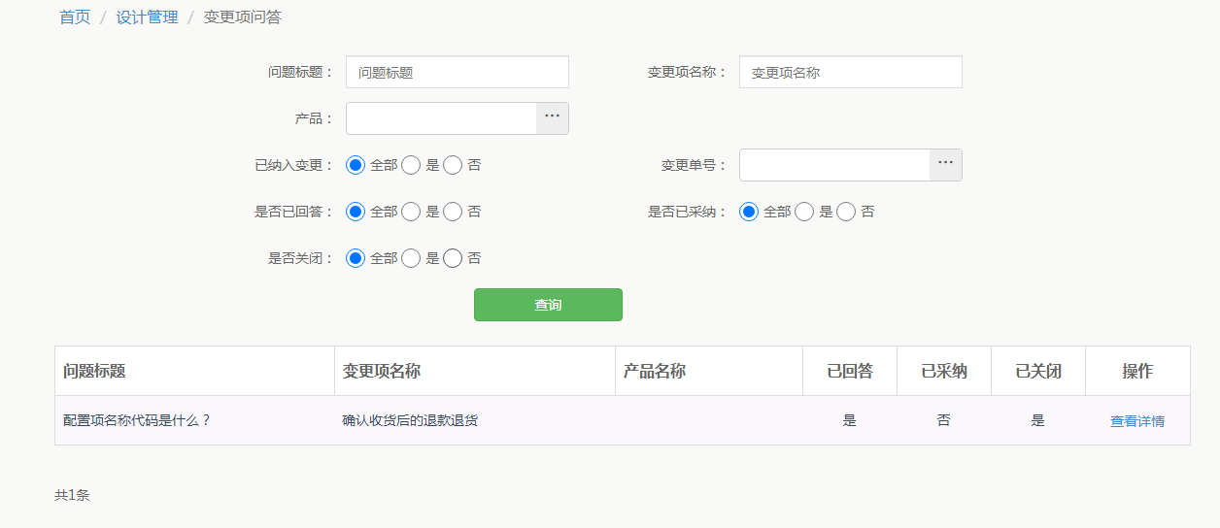Click the 已采纳 column header
Viewport: 1220px width, 528px height.
[944, 371]
